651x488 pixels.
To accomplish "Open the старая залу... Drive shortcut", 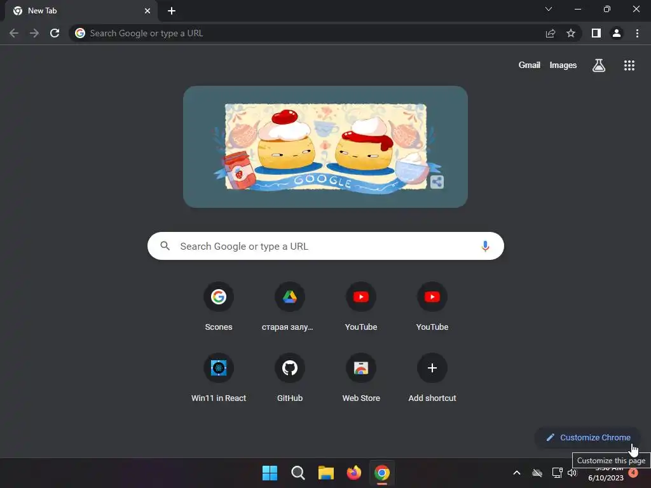I will pyautogui.click(x=290, y=306).
